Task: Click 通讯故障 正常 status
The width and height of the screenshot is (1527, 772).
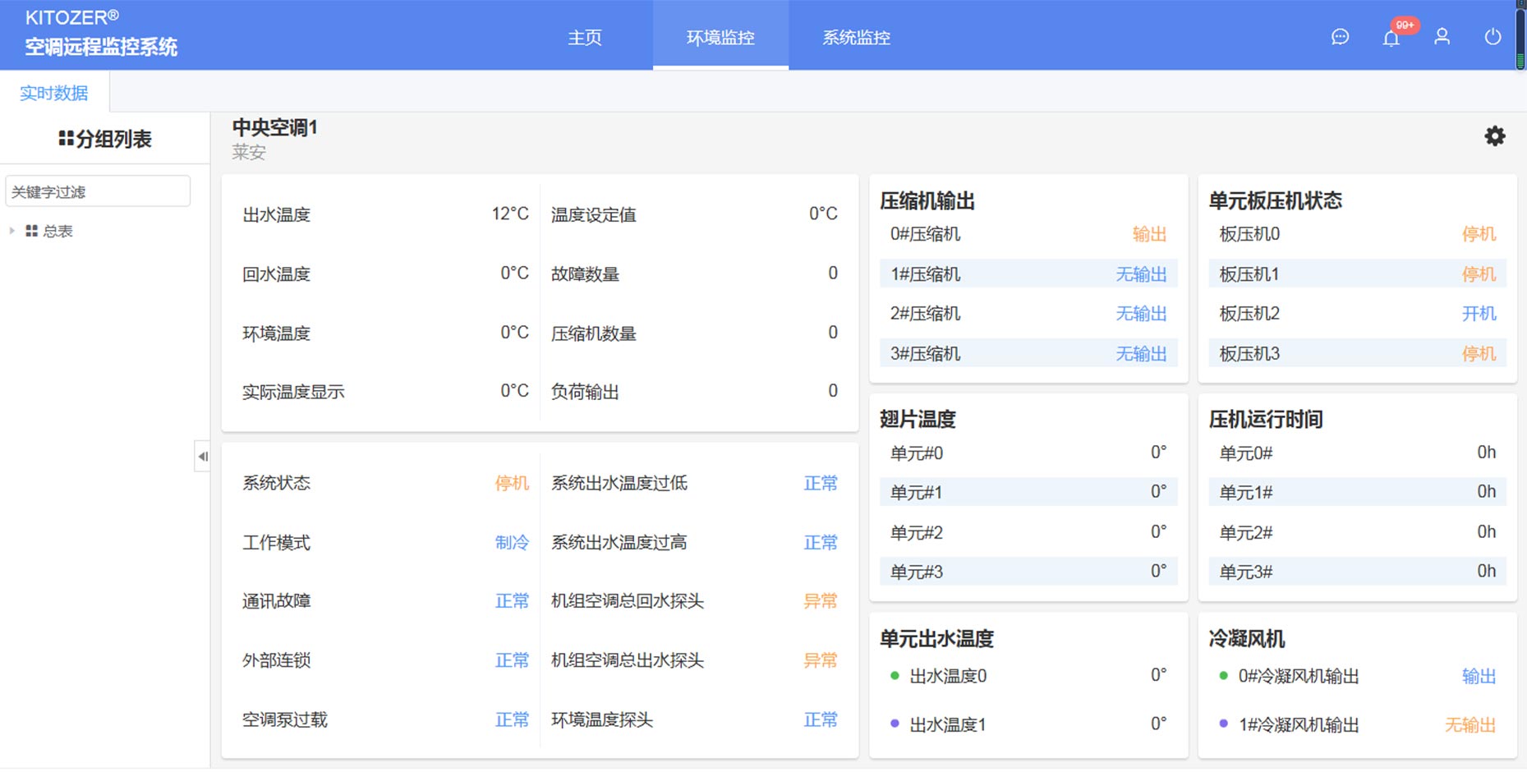Action: coord(512,601)
